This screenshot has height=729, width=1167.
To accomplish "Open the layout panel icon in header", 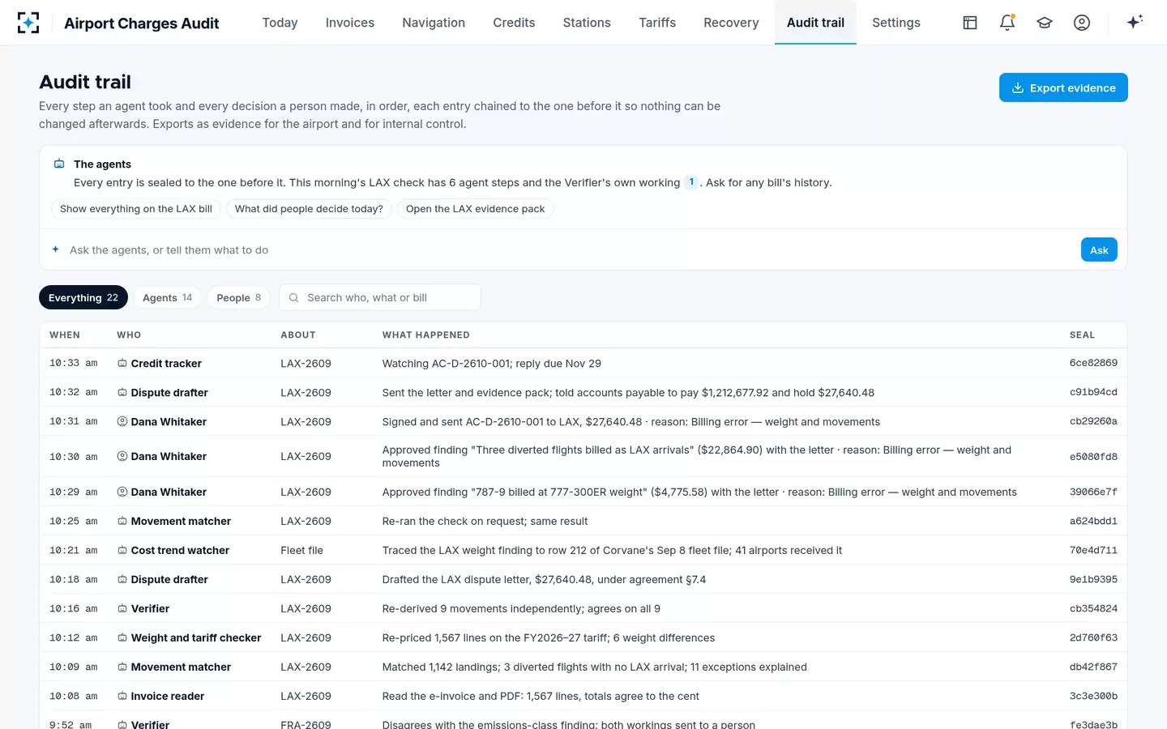I will tap(970, 23).
